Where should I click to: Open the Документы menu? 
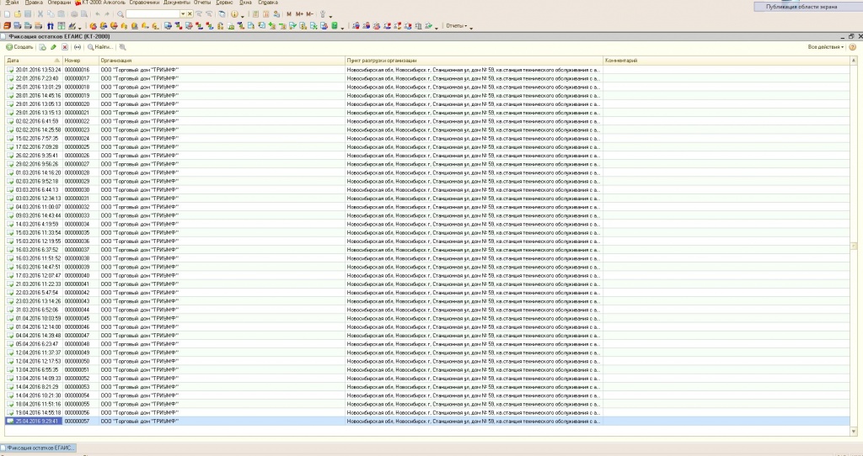tap(177, 3)
